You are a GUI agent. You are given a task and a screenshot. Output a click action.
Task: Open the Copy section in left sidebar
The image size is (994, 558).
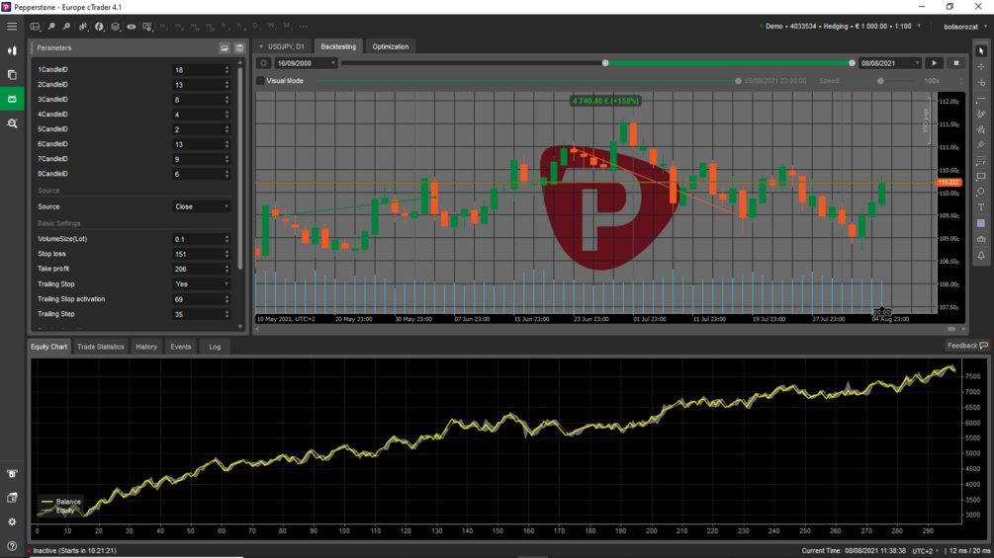click(12, 75)
